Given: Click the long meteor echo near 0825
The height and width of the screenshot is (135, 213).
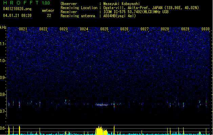Looking at the screenshot, I should (x=102, y=105).
